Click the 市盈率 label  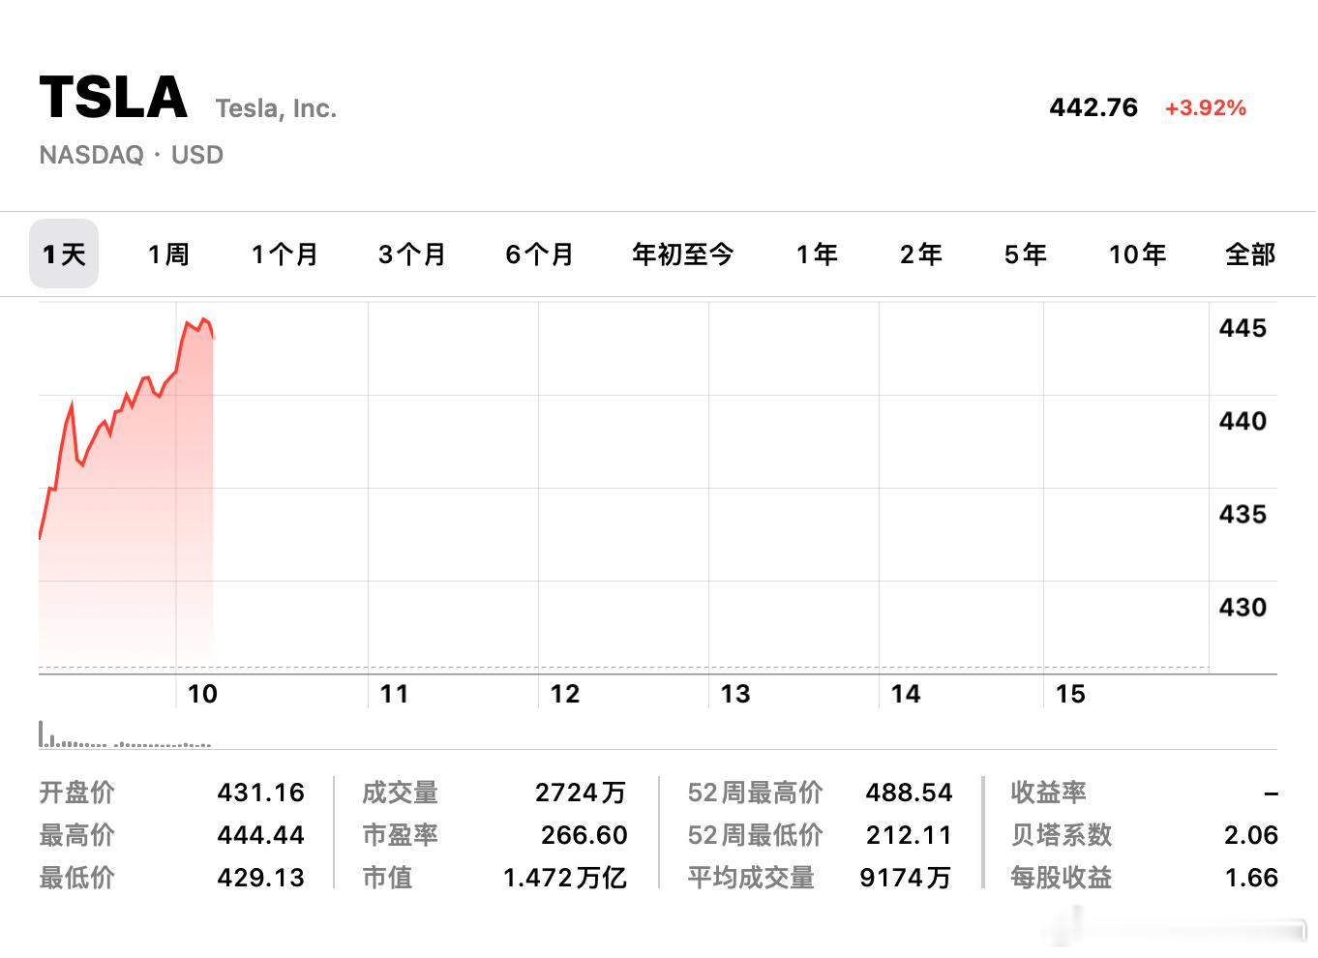click(400, 835)
